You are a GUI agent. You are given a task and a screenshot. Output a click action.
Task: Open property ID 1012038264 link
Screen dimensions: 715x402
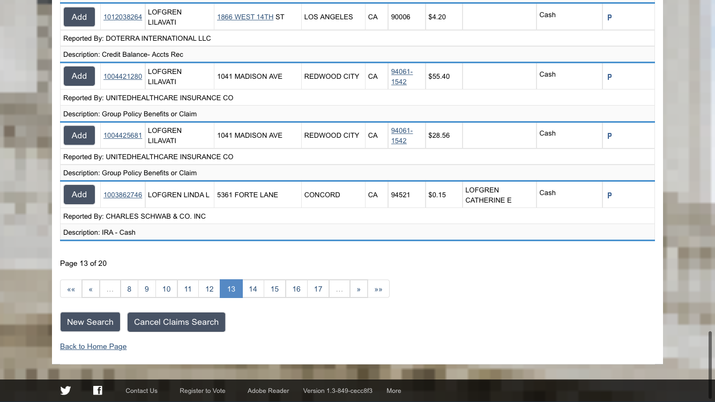coord(123,17)
